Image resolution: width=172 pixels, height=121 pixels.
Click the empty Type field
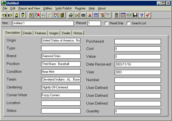click(61, 48)
